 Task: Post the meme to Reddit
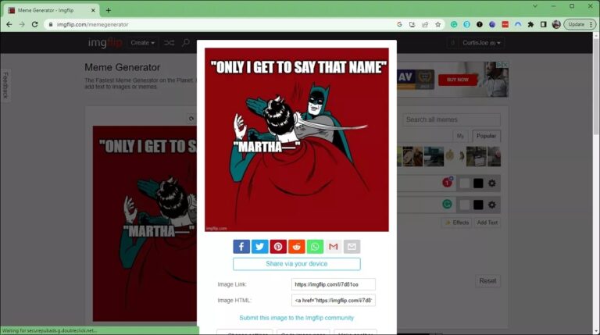point(297,247)
